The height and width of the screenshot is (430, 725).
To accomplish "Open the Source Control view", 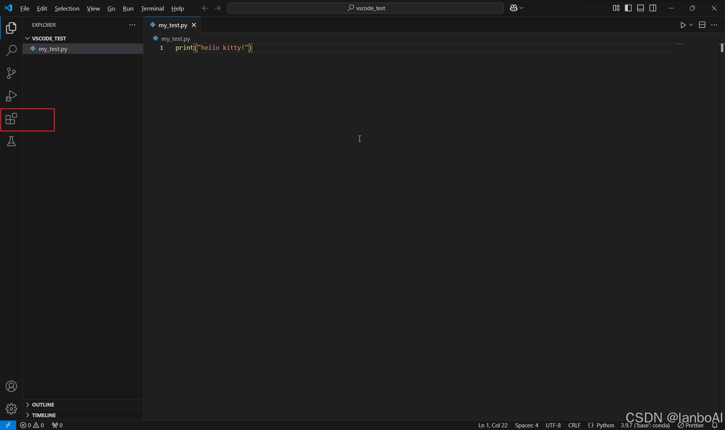I will tap(11, 73).
